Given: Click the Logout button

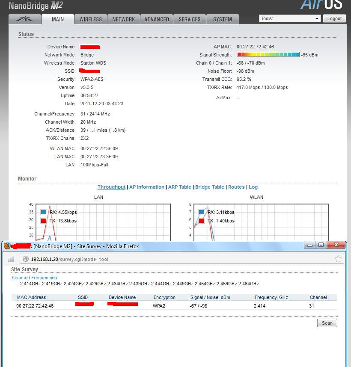Looking at the screenshot, I should pyautogui.click(x=334, y=18).
